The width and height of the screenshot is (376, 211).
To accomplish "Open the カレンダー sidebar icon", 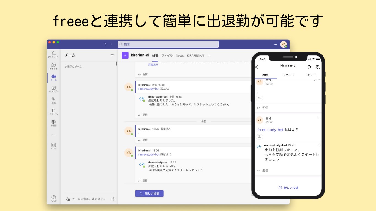I will (53, 89).
